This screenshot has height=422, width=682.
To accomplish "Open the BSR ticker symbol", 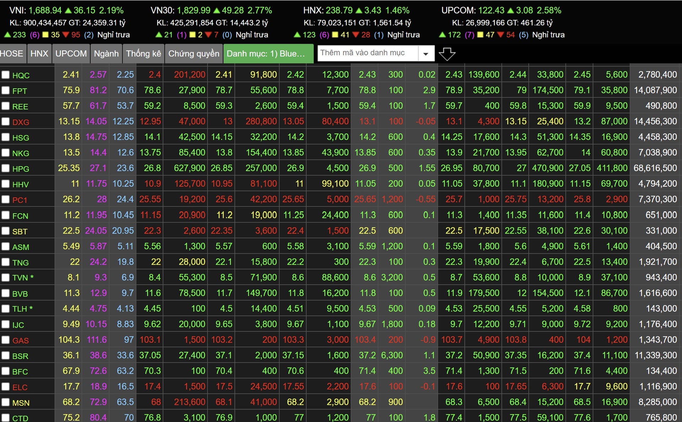I will tap(20, 356).
